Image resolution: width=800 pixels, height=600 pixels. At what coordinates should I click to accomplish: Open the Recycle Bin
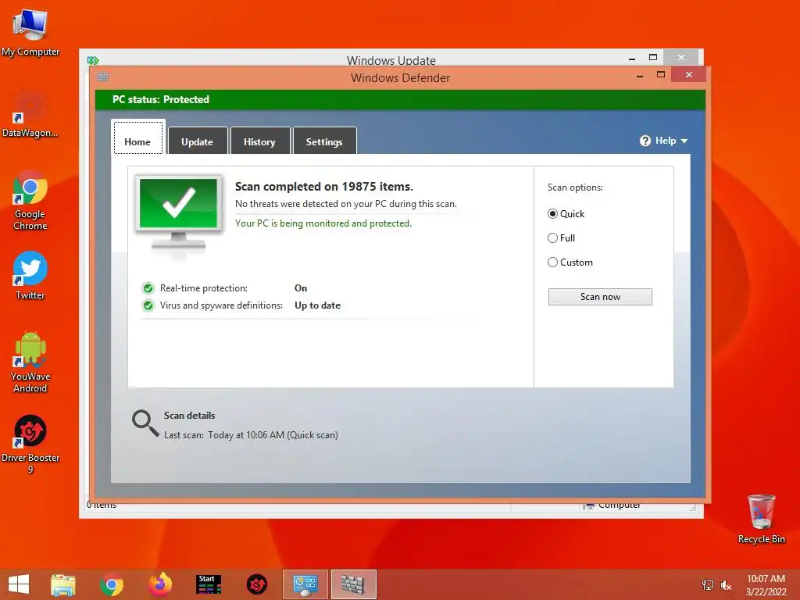tap(761, 519)
